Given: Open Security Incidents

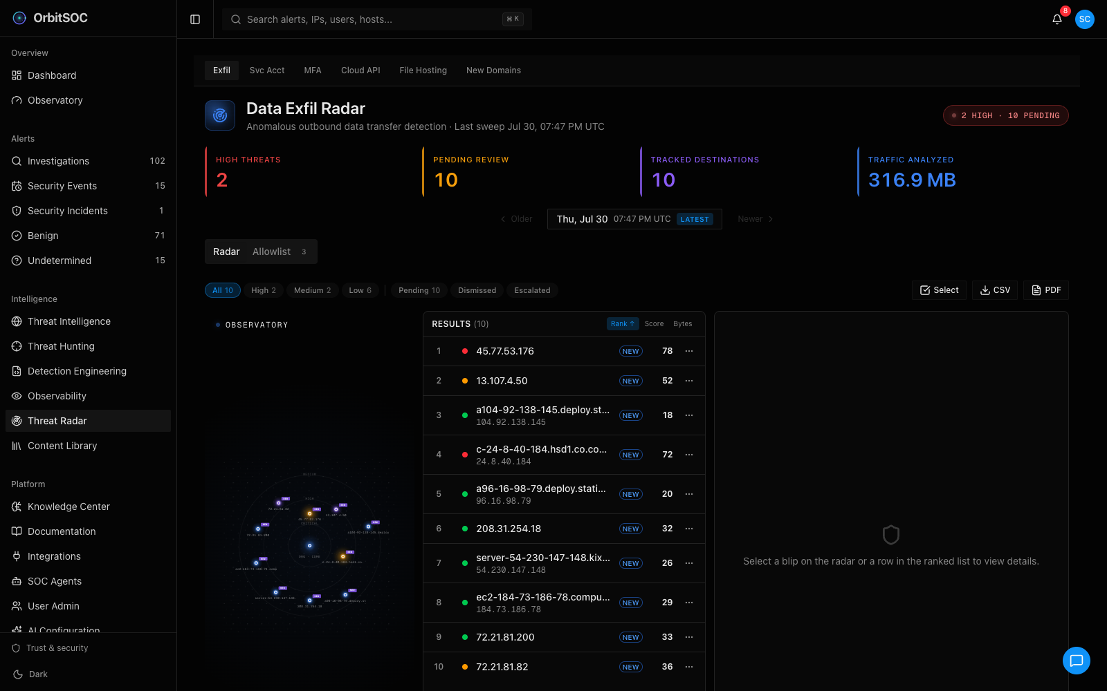Looking at the screenshot, I should 88,211.
